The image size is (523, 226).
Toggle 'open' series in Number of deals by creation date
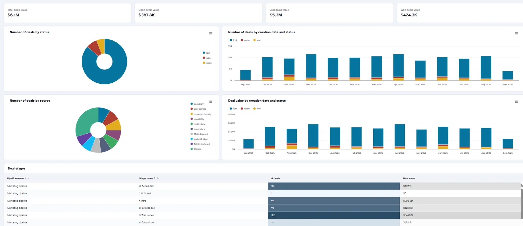[x=245, y=40]
